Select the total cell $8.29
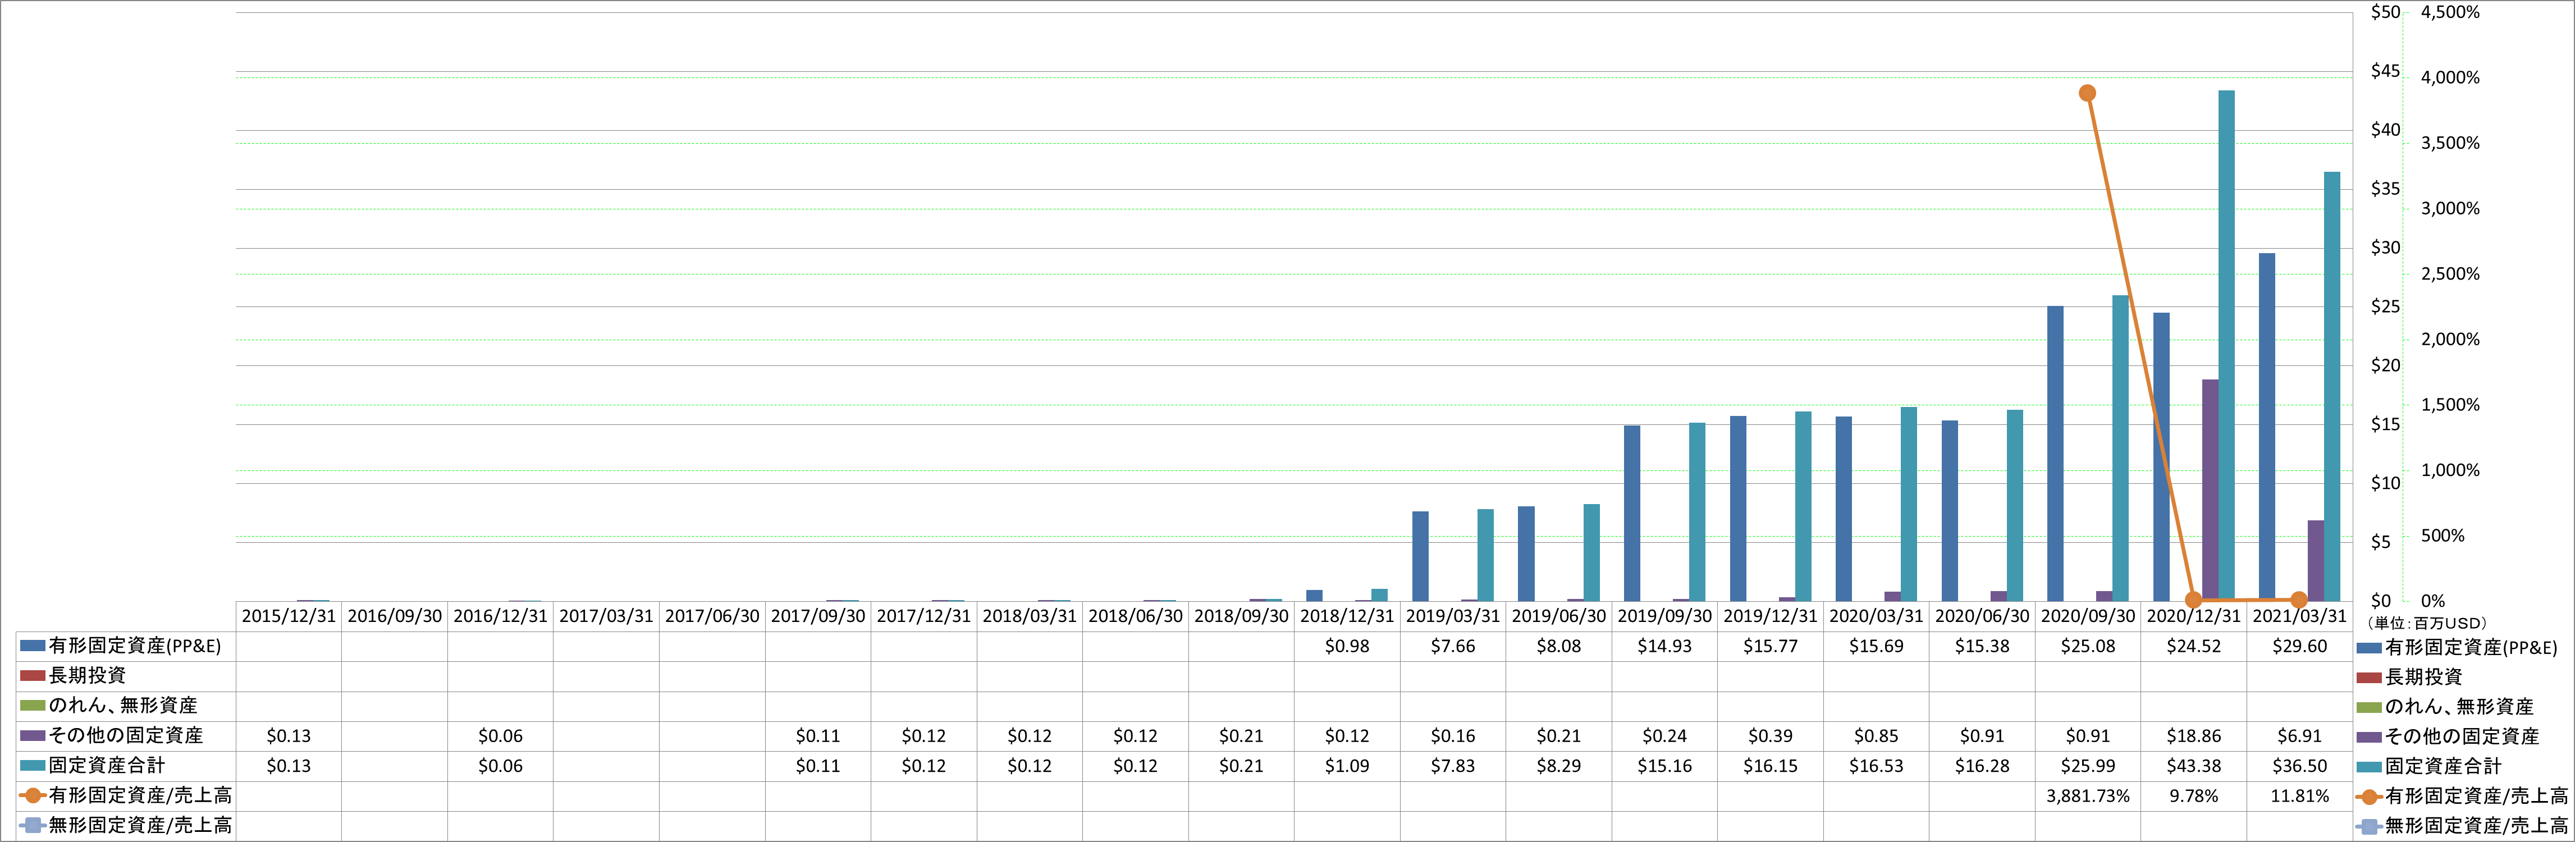Image resolution: width=2575 pixels, height=842 pixels. pyautogui.click(x=1558, y=766)
